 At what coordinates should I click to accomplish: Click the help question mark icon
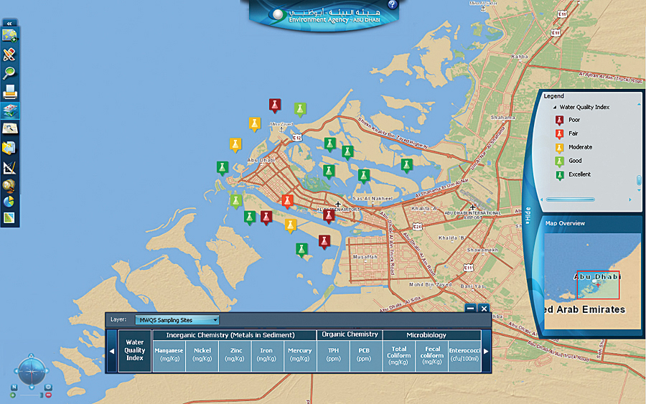pyautogui.click(x=392, y=5)
